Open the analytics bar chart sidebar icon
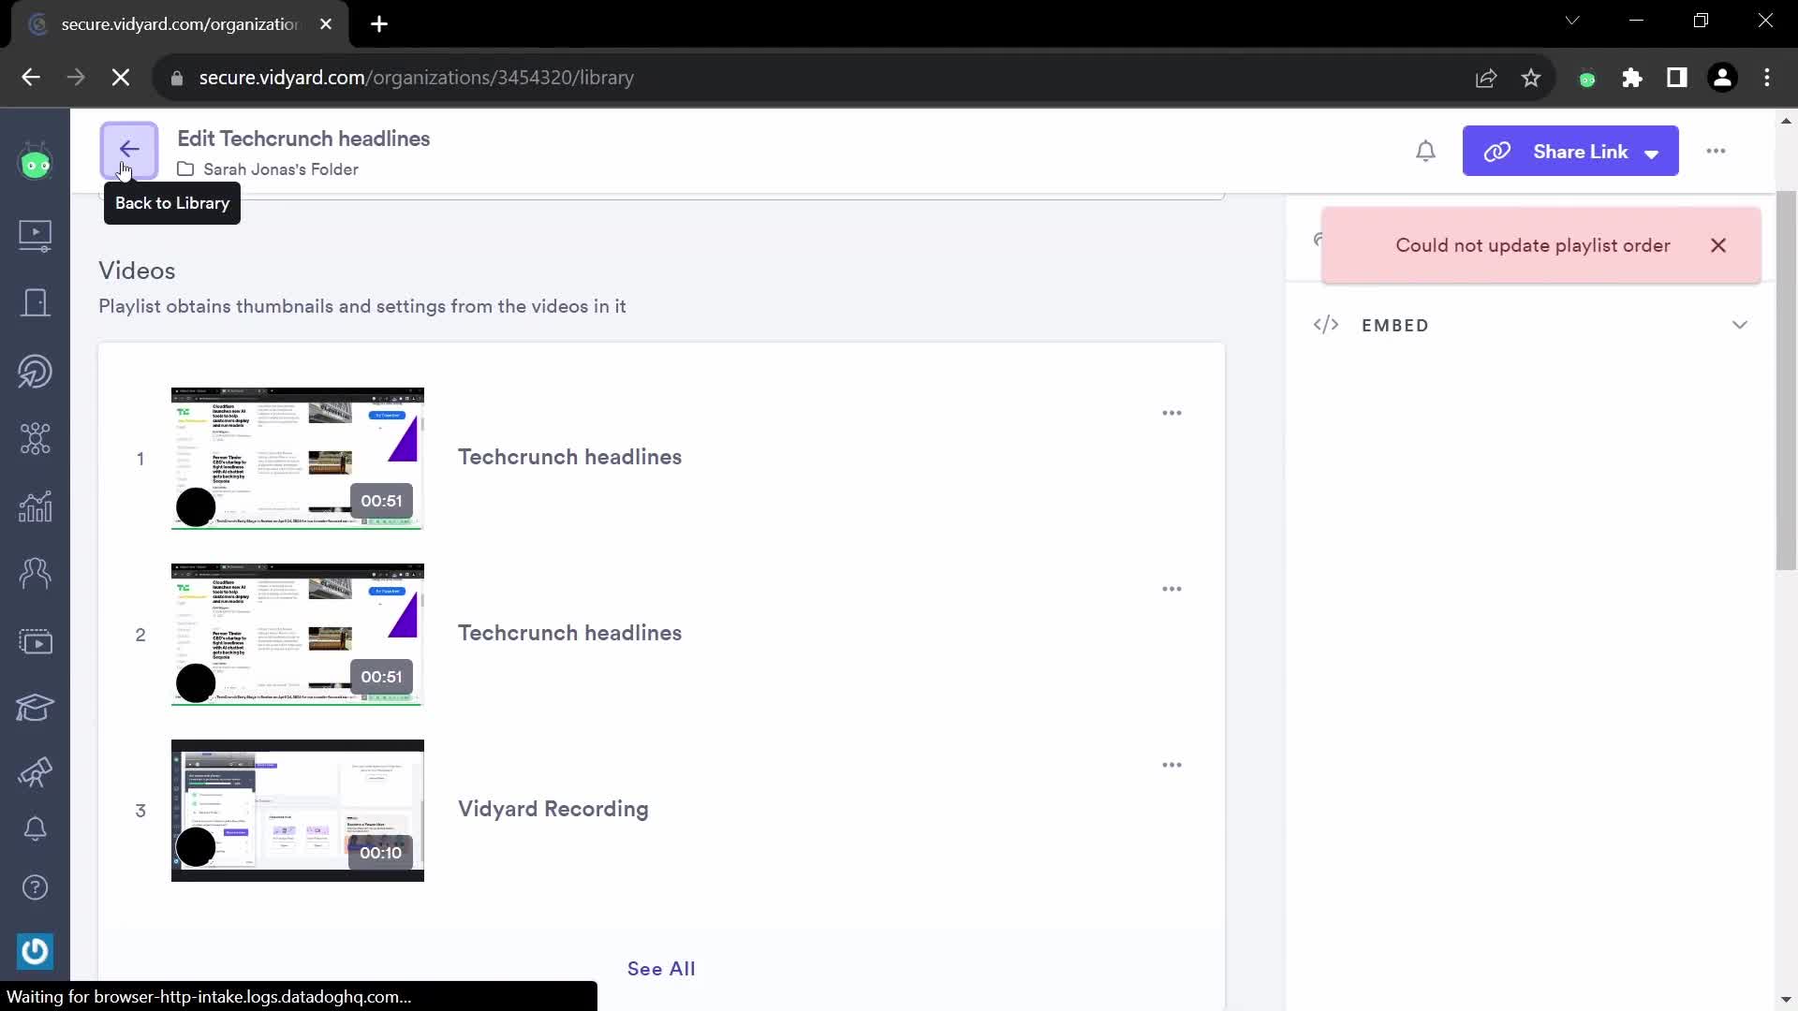The height and width of the screenshot is (1011, 1798). (36, 506)
